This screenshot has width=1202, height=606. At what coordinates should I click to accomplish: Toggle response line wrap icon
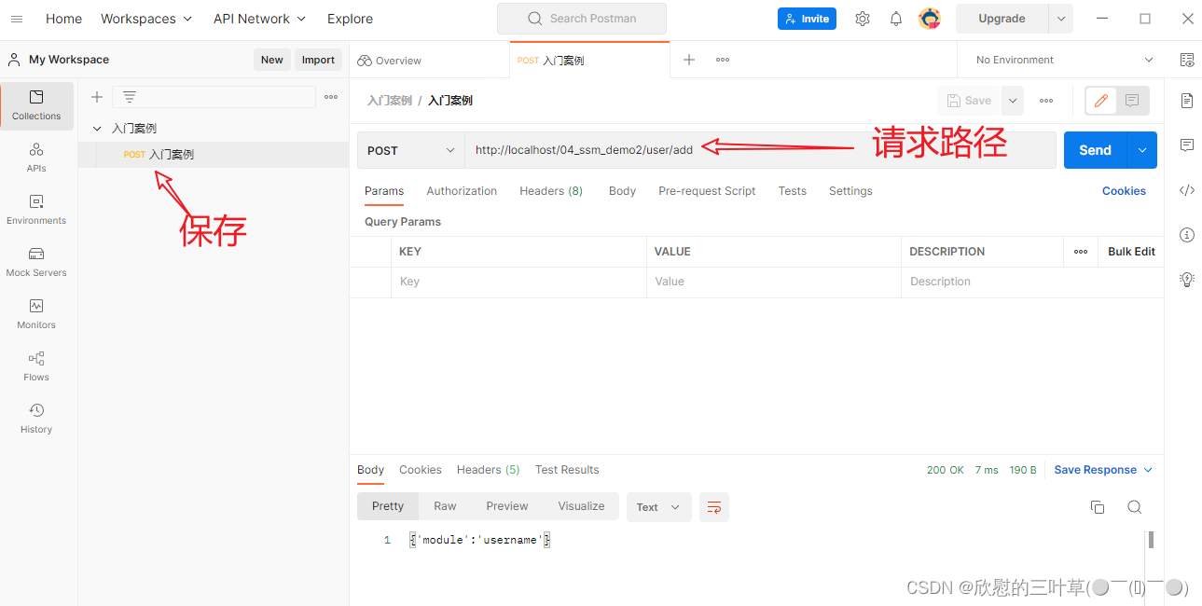click(714, 507)
